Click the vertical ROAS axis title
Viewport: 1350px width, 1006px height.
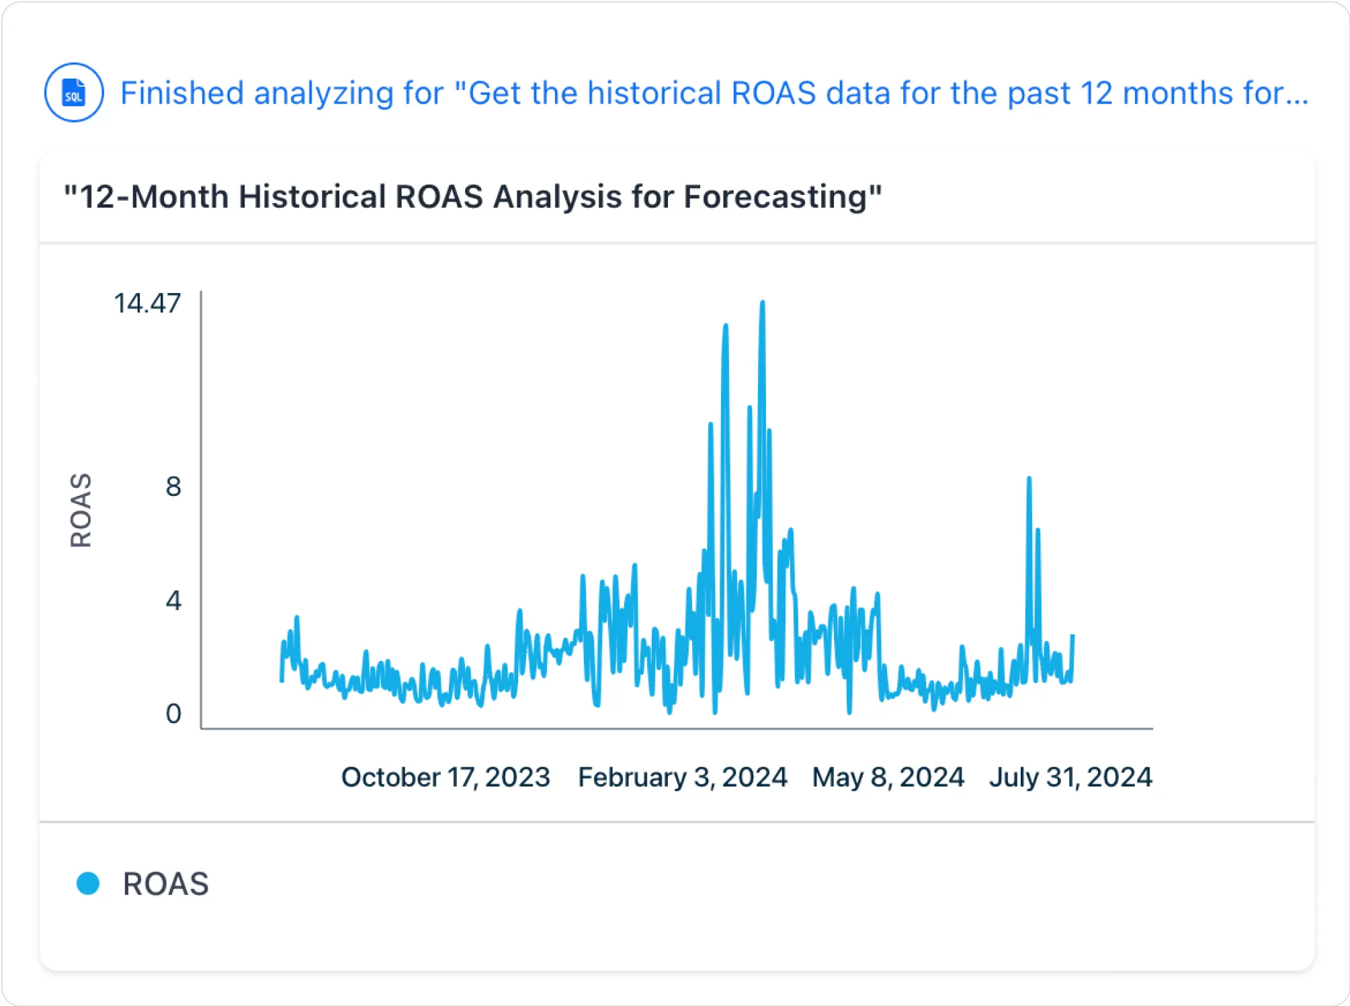[81, 511]
